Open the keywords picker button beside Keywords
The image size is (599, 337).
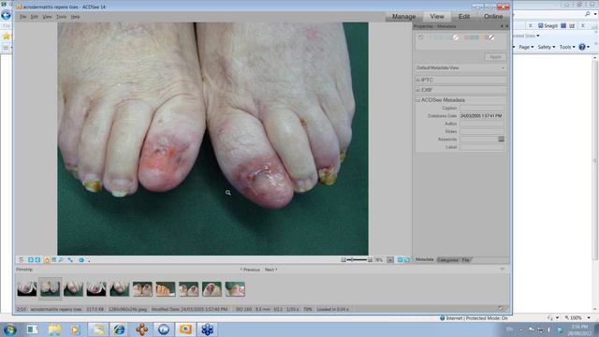tap(502, 139)
